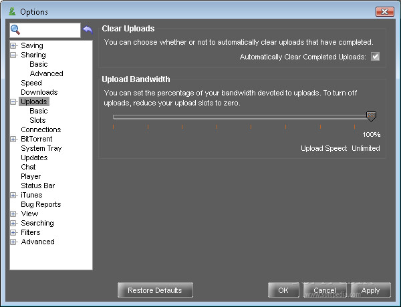This screenshot has height=307, width=401.
Task: Uncheck Automatically Clear Completed Uploads
Action: pyautogui.click(x=375, y=57)
